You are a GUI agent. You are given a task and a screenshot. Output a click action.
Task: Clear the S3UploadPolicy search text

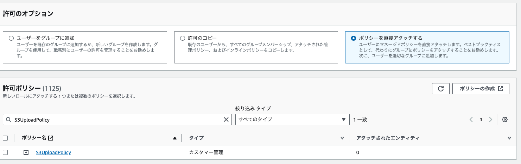click(226, 119)
